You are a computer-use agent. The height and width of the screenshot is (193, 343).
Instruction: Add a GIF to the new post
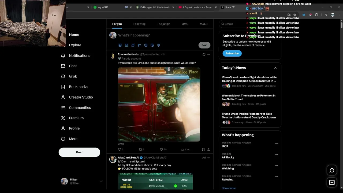click(x=126, y=45)
